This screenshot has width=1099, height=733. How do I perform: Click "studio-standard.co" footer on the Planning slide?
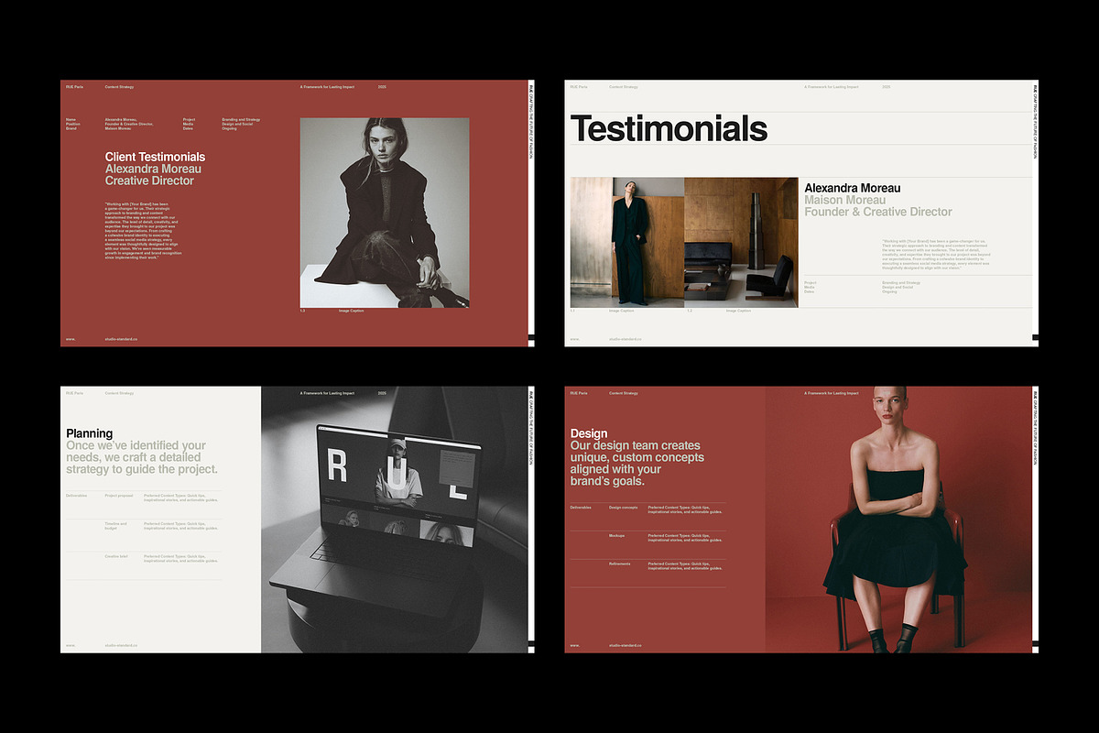121,645
